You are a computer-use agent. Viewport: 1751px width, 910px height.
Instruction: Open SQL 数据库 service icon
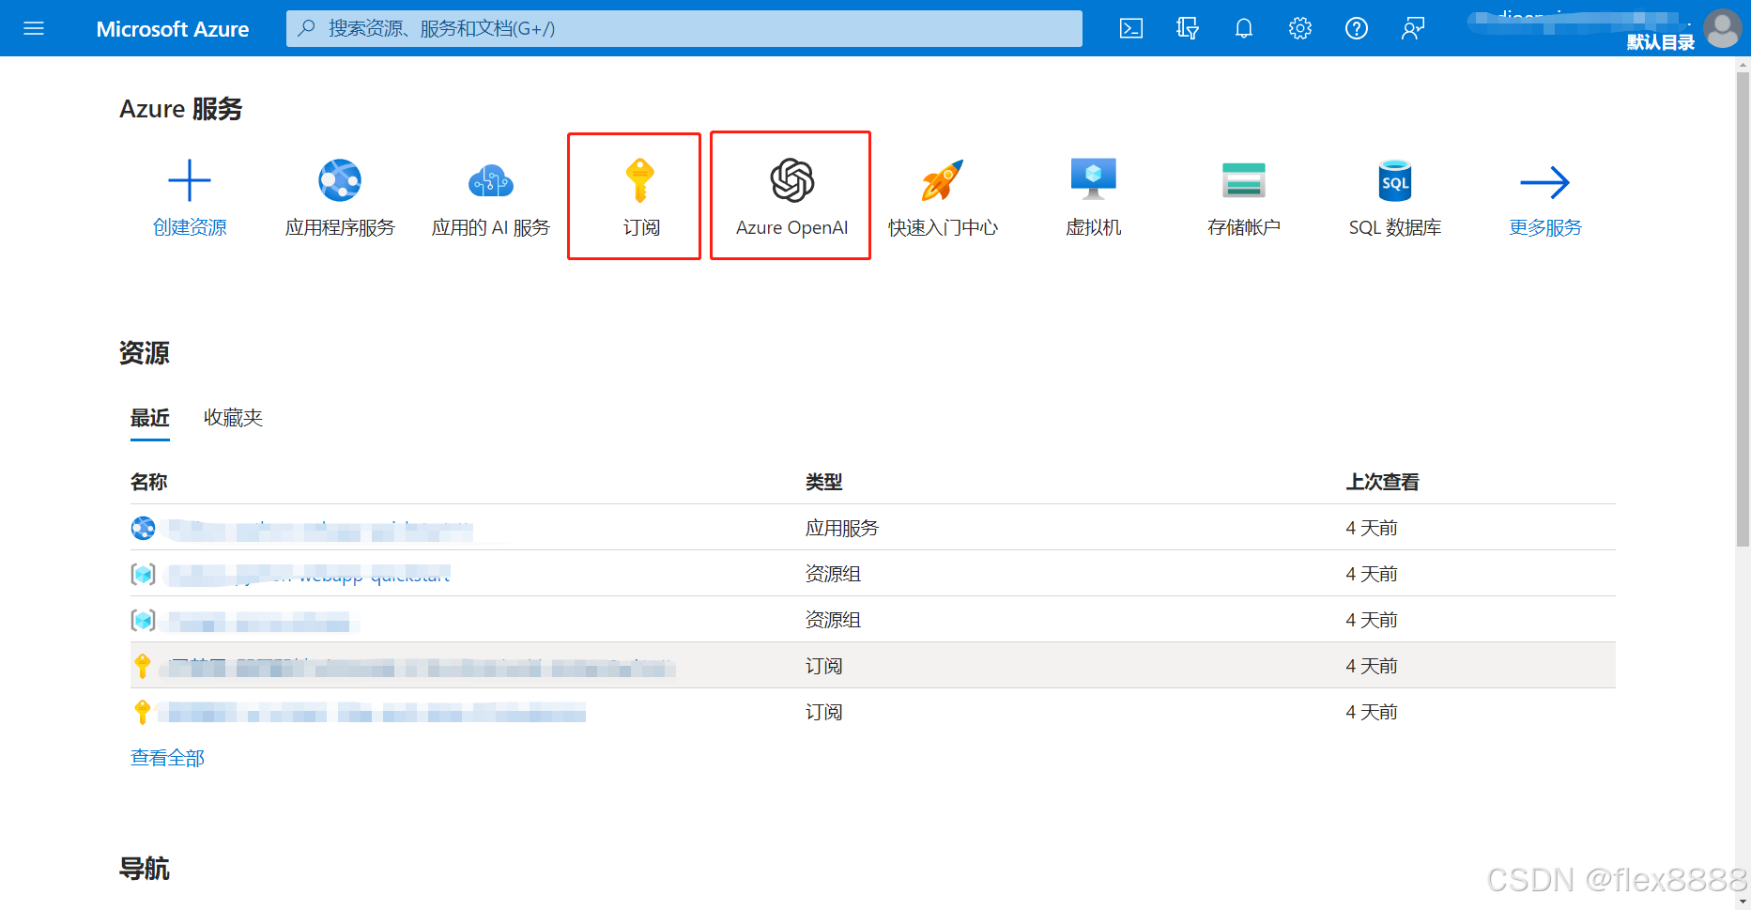click(1395, 180)
